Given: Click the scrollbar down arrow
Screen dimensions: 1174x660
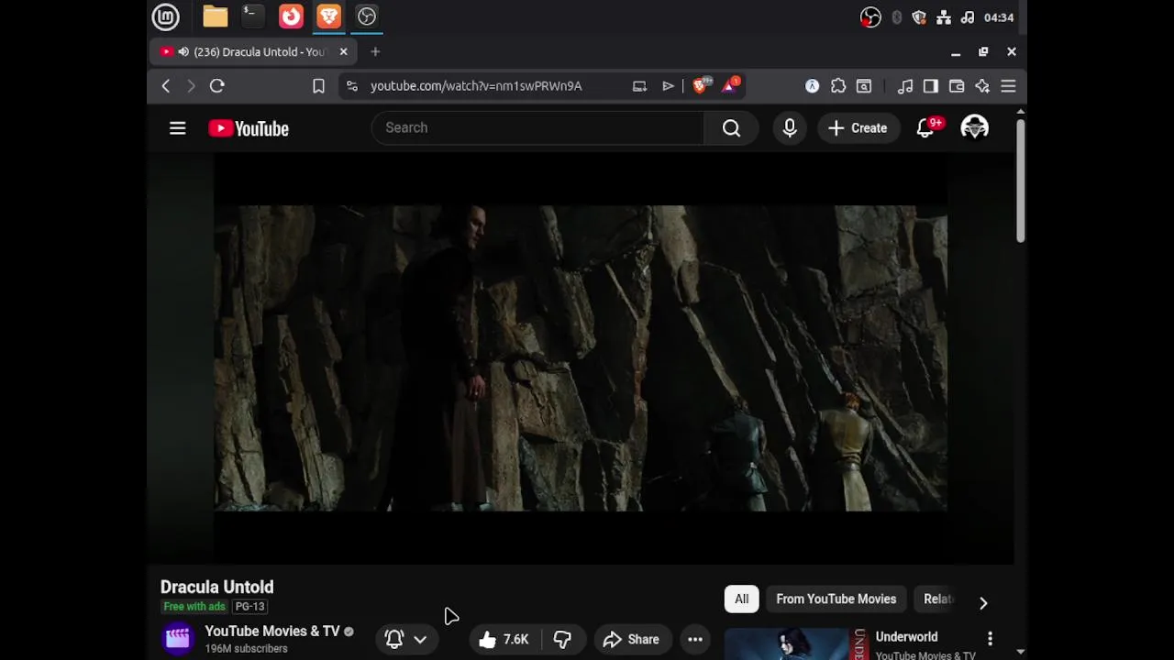Looking at the screenshot, I should (1021, 652).
